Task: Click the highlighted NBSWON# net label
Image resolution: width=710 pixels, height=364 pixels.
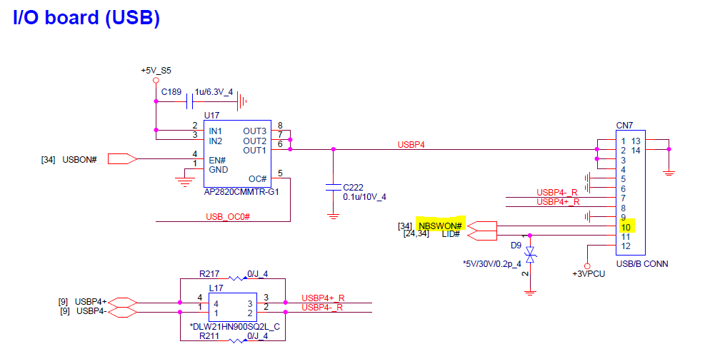Action: tap(440, 226)
